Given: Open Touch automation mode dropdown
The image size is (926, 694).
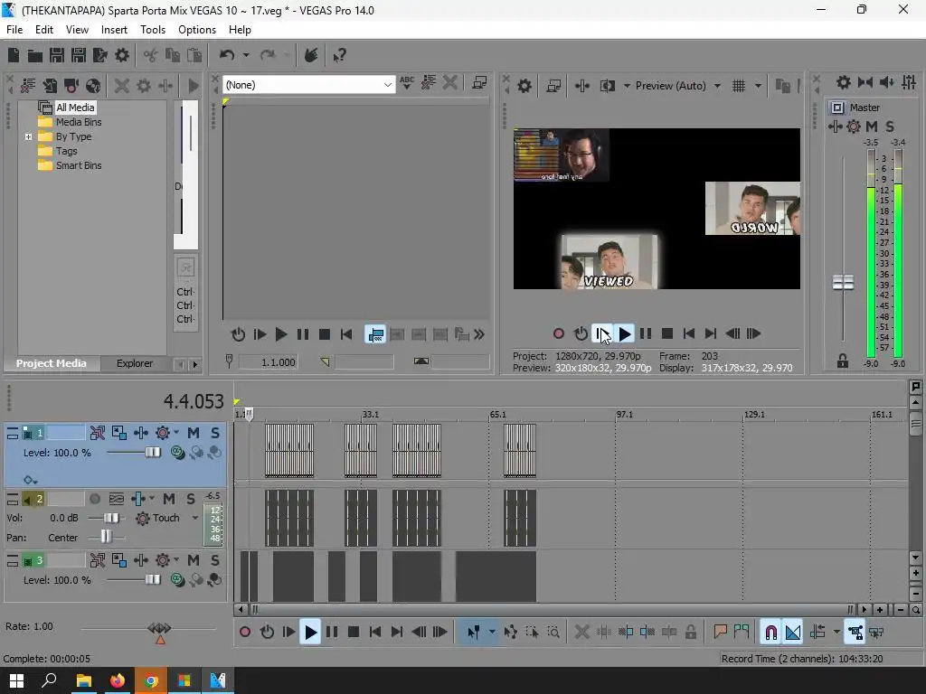Looking at the screenshot, I should 195,518.
